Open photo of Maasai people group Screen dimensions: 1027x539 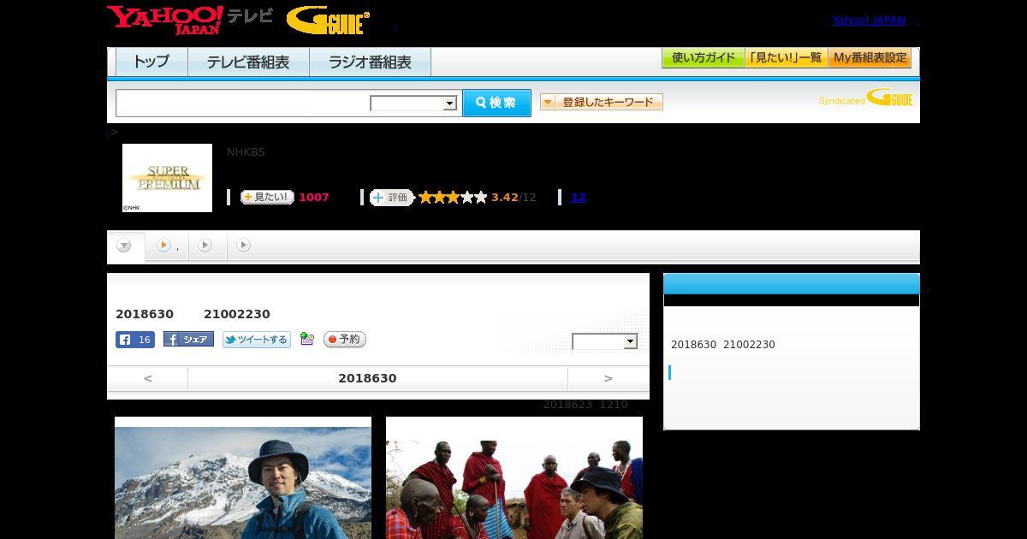[514, 477]
